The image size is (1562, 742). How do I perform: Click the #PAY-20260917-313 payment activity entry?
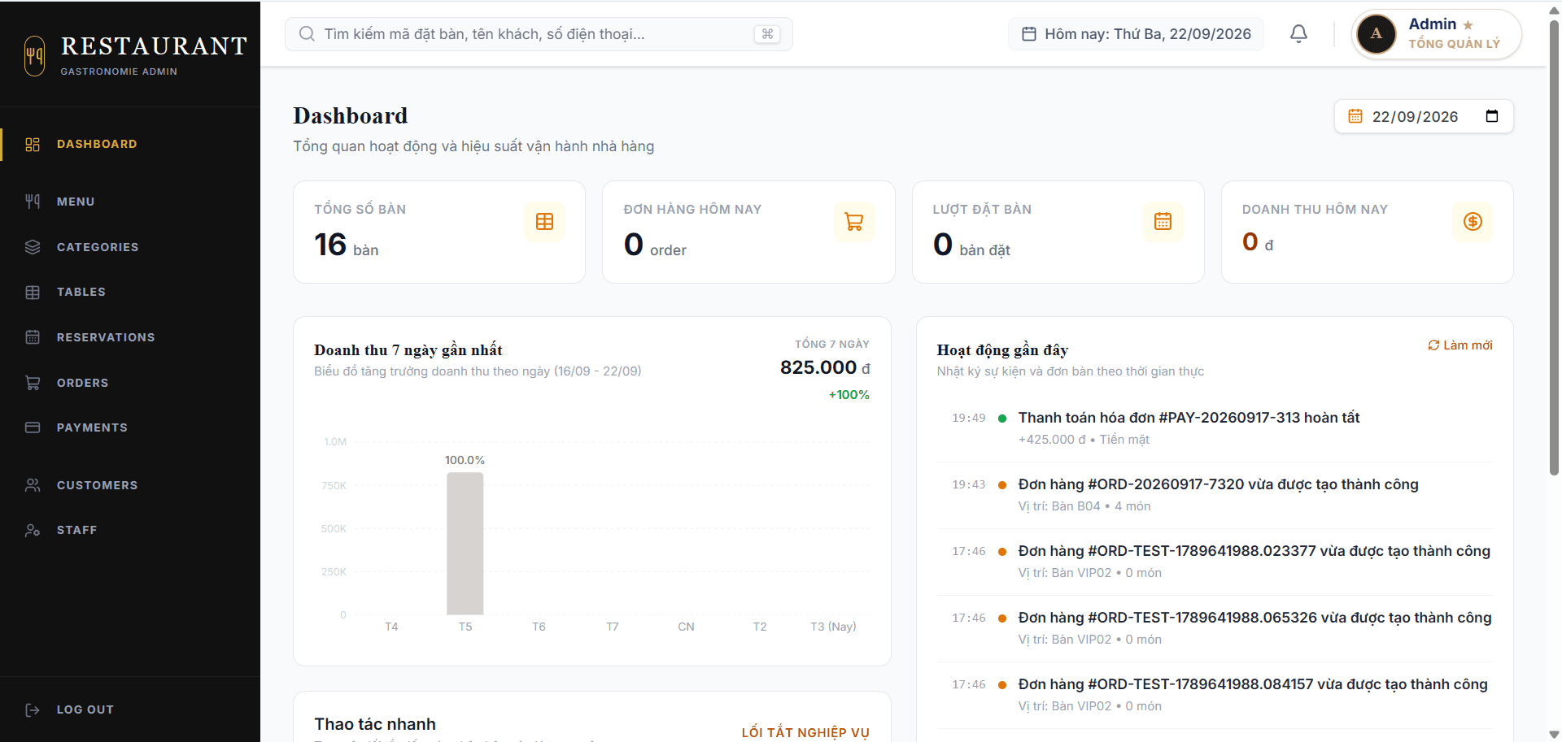(x=1215, y=428)
